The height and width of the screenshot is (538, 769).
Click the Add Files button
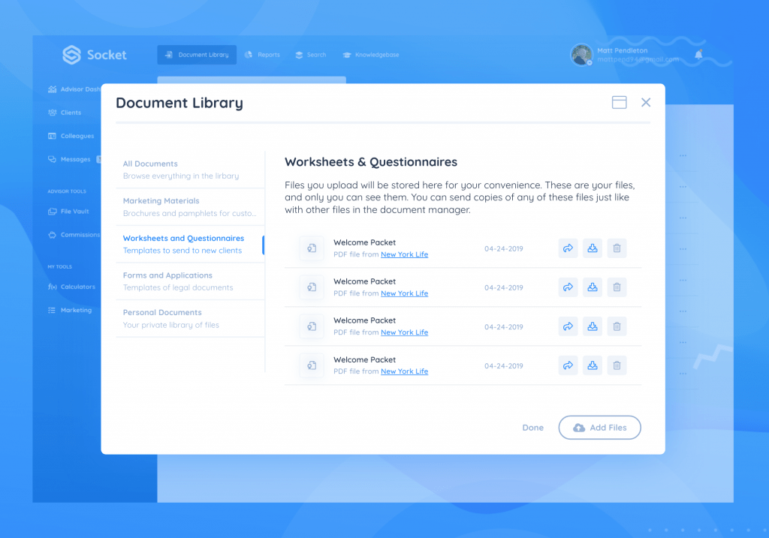tap(599, 428)
